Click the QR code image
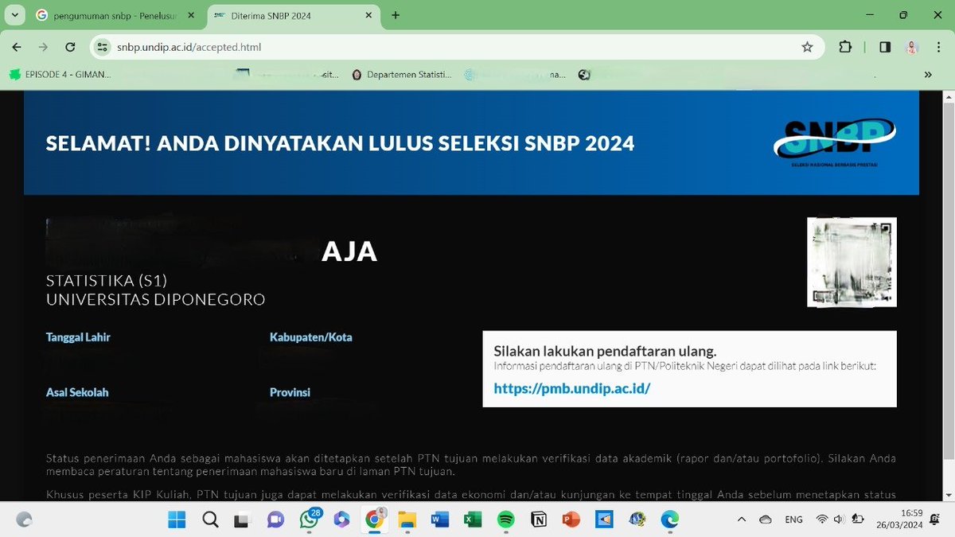The width and height of the screenshot is (955, 537). pyautogui.click(x=852, y=262)
